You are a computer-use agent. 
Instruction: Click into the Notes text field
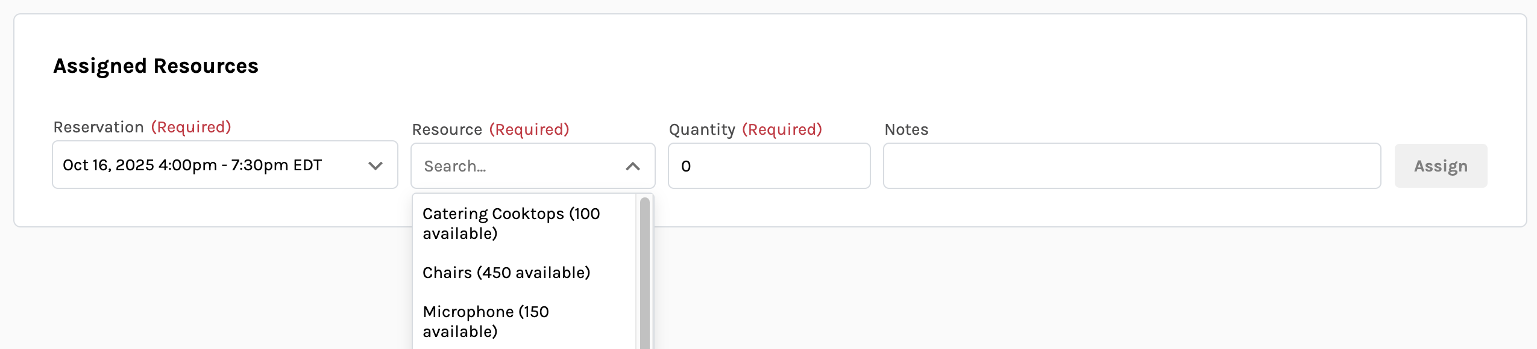tap(1131, 166)
